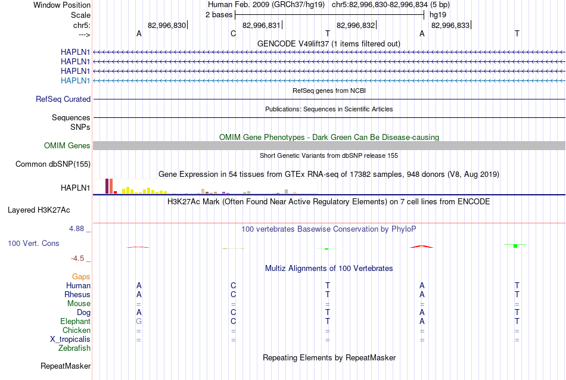The image size is (566, 380).
Task: Open Multiz Alignments of 100 Vertebrates title
Action: [x=329, y=268]
